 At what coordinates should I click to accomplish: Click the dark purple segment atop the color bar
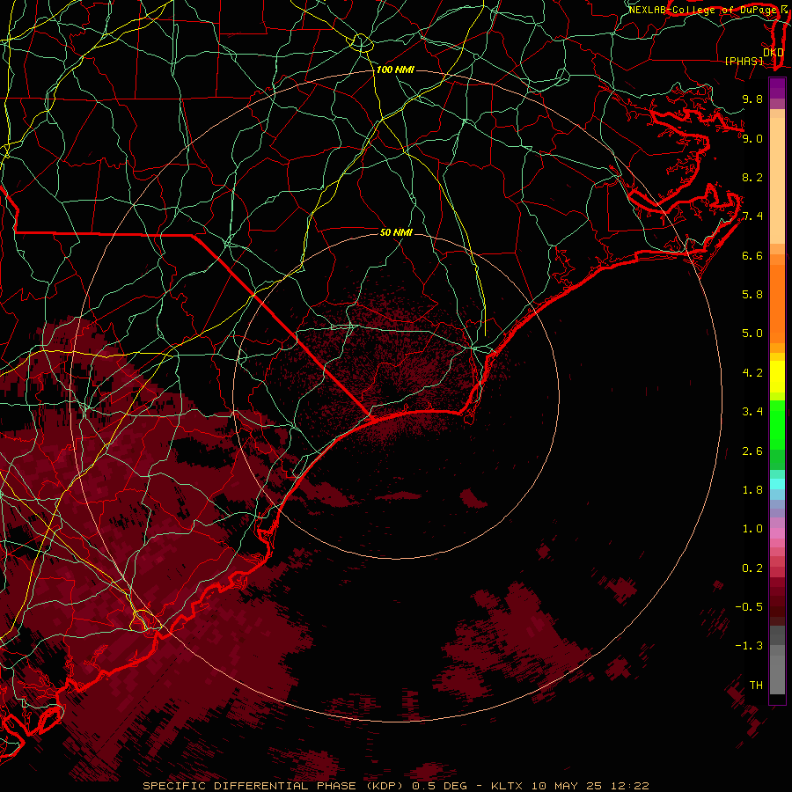tap(777, 88)
